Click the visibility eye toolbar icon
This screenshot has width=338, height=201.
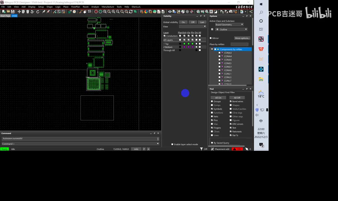point(170,11)
